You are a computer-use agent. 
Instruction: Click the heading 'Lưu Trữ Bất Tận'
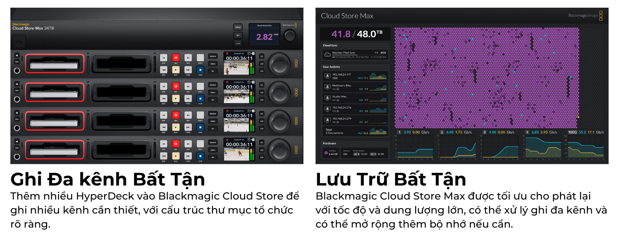(391, 179)
